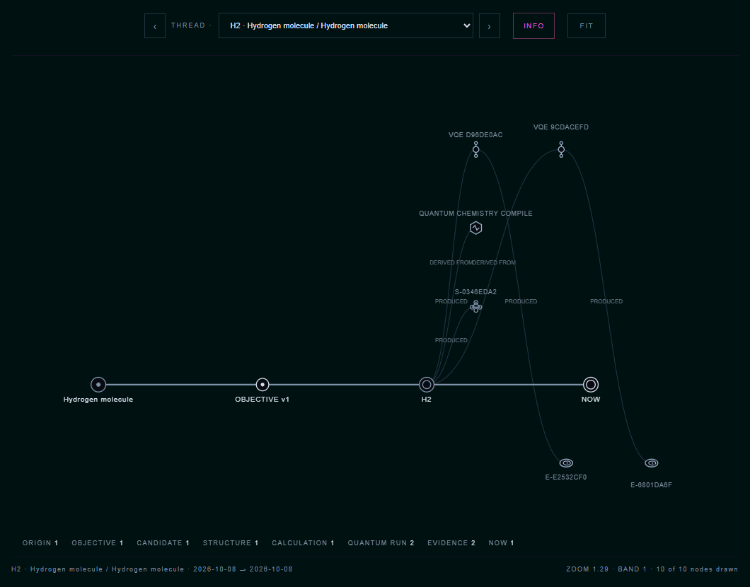Click the VQE 9CDACEFD label
The height and width of the screenshot is (587, 750).
tap(561, 127)
